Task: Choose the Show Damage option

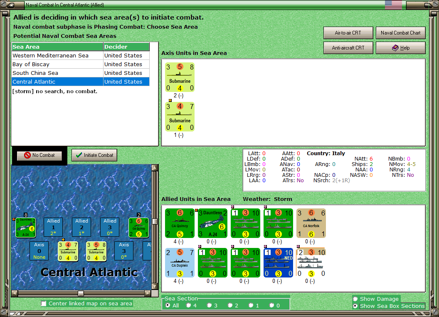Action: (355, 299)
